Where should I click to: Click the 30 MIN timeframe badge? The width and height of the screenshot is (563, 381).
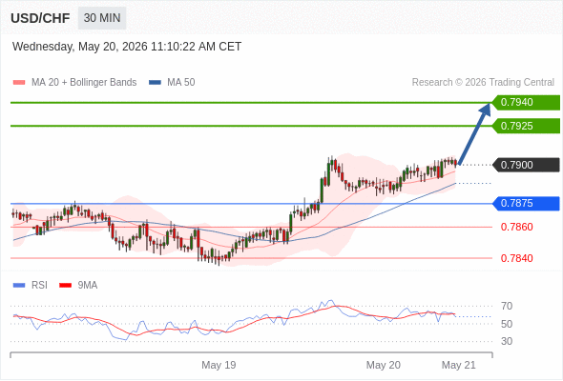point(102,18)
